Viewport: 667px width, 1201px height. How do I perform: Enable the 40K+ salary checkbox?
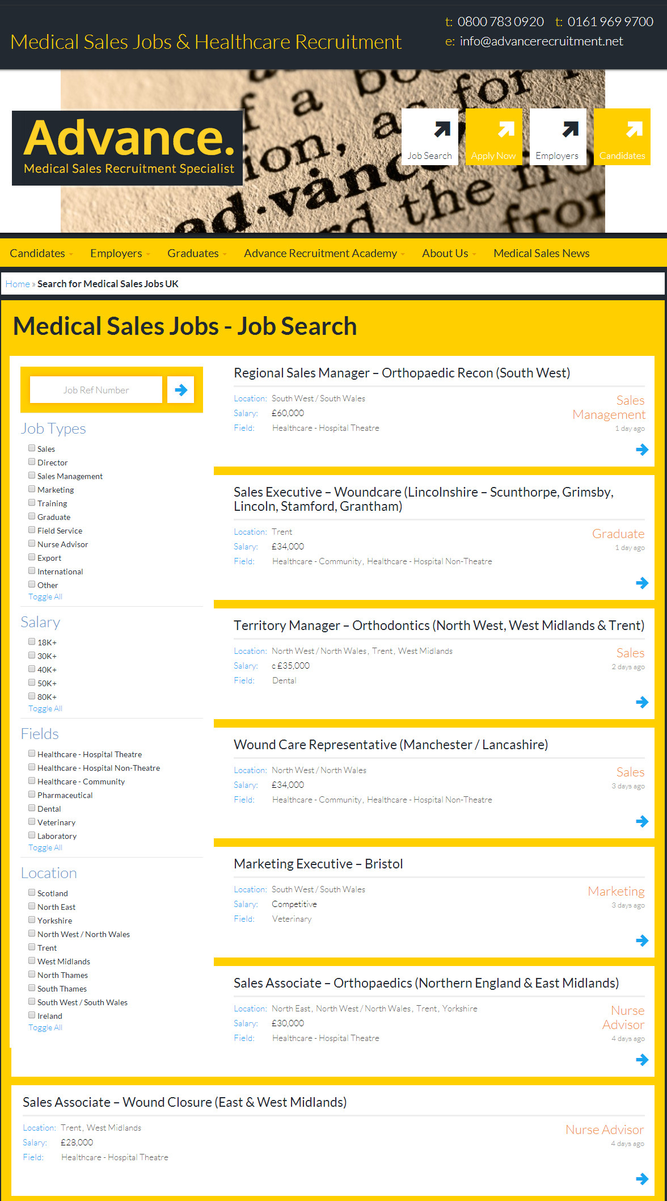coord(32,669)
